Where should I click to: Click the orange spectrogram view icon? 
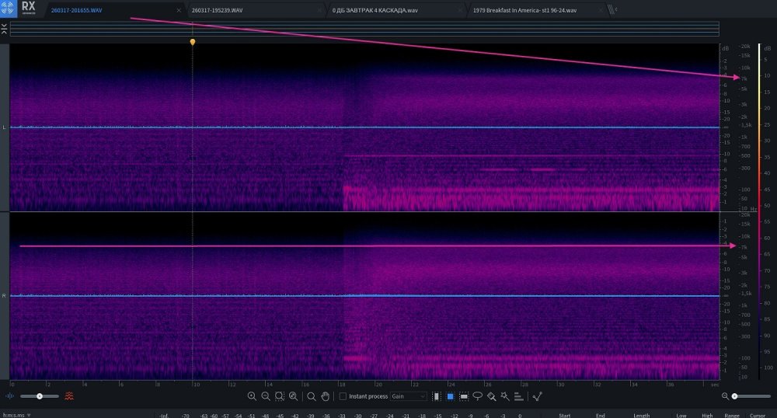[70, 396]
